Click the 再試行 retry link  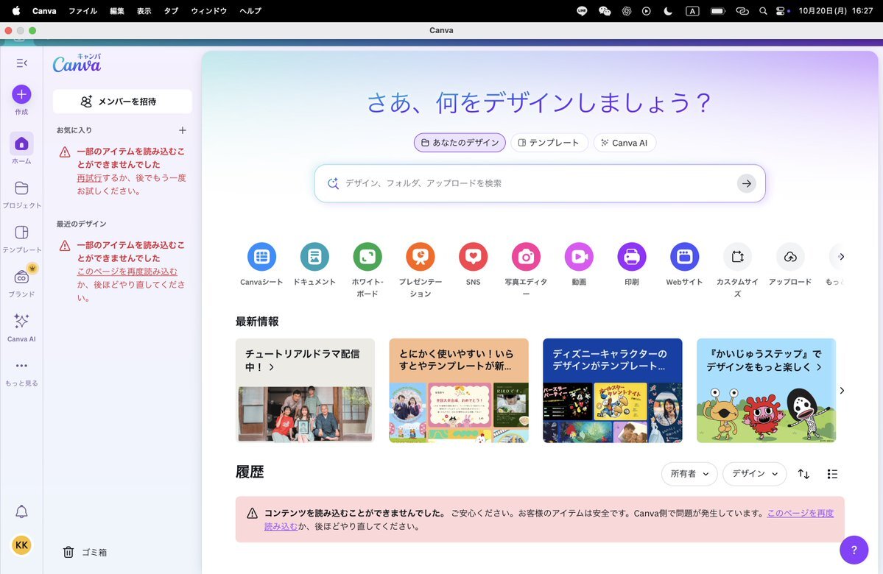pyautogui.click(x=89, y=178)
